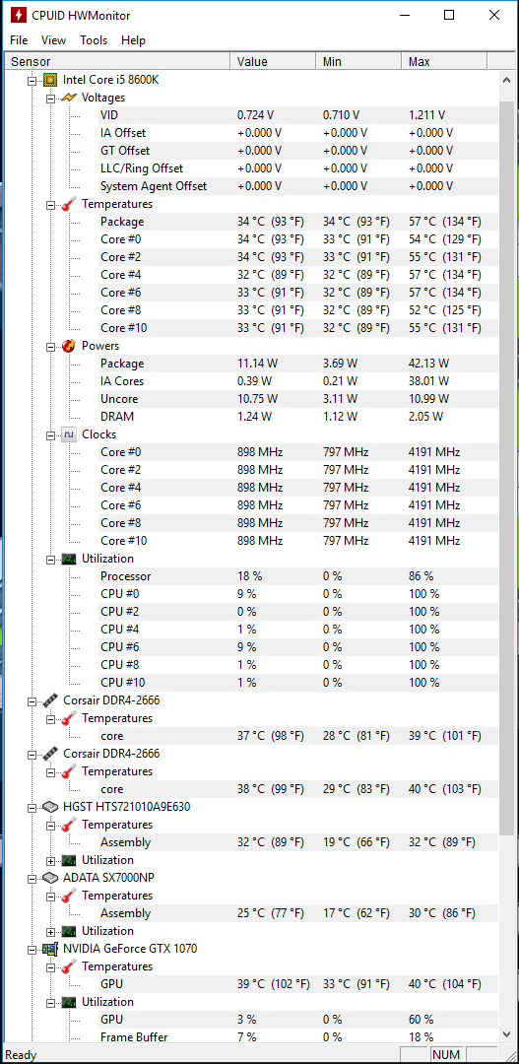Viewport: 519px width, 1064px height.
Task: Collapse the NVIDIA GeForce GTX 1070 node
Action: click(32, 949)
